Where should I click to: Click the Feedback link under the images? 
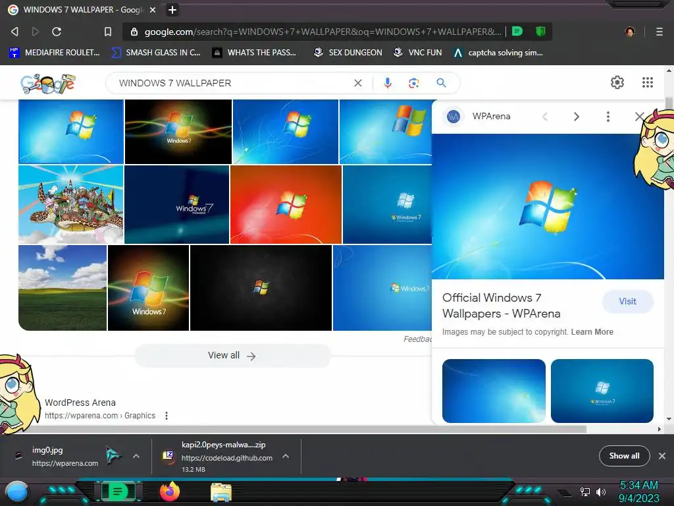(x=417, y=339)
